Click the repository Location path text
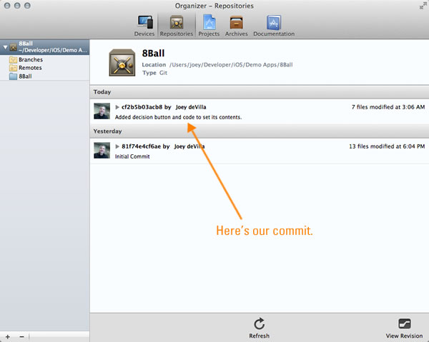 [x=231, y=65]
